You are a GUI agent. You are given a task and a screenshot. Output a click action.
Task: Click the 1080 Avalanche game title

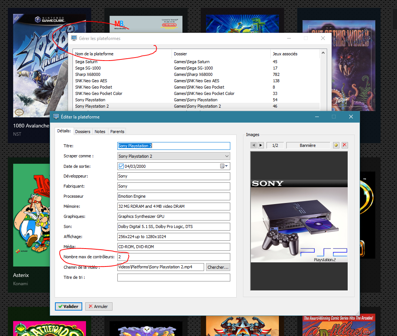point(31,126)
